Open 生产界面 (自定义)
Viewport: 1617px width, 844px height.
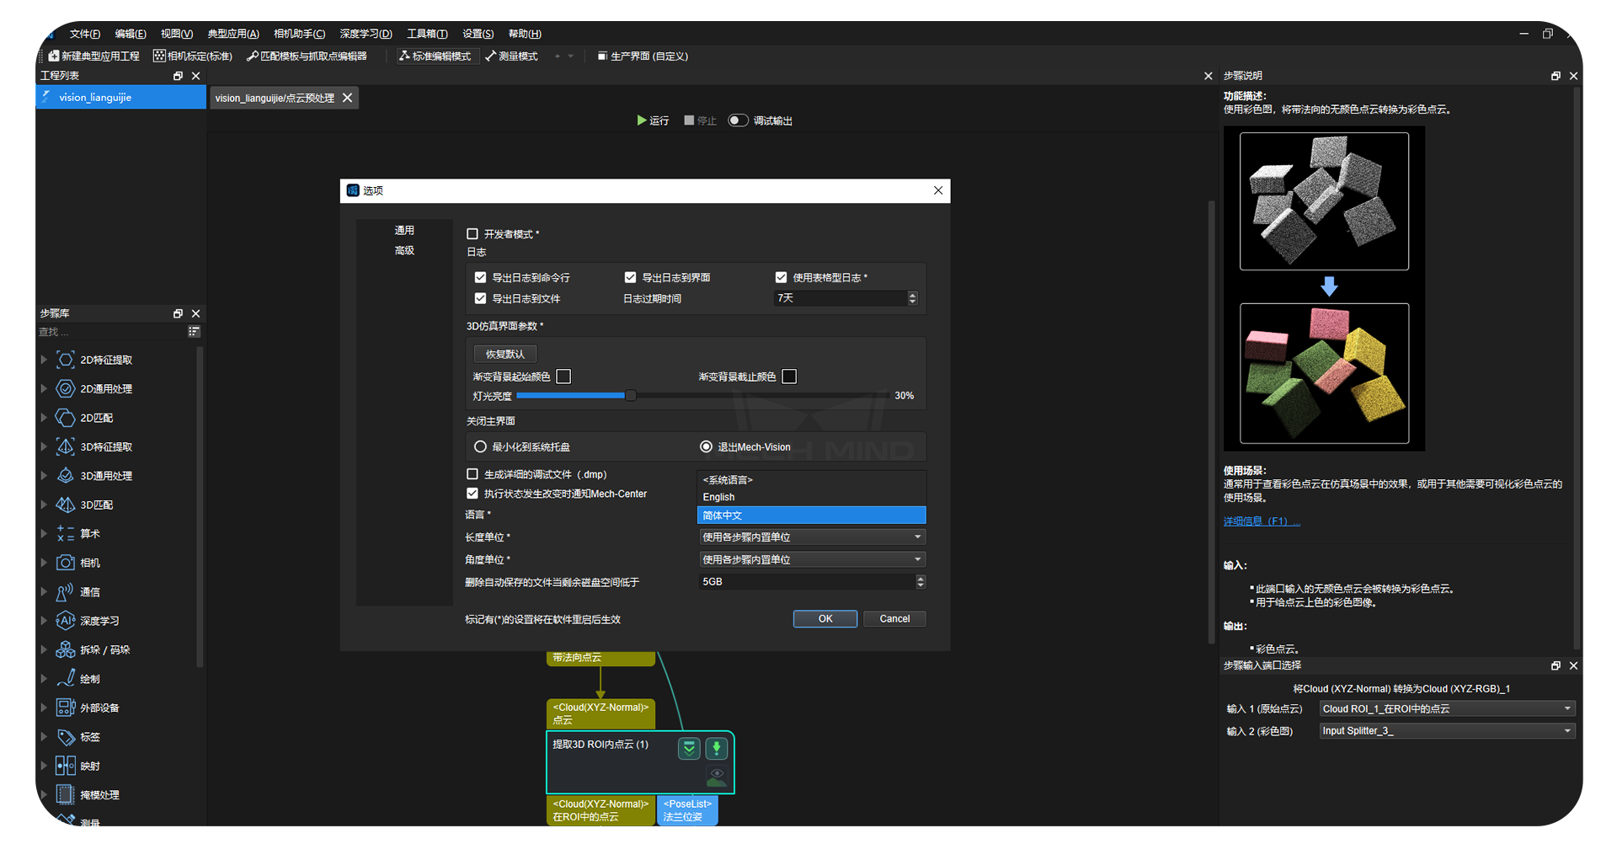643,56
